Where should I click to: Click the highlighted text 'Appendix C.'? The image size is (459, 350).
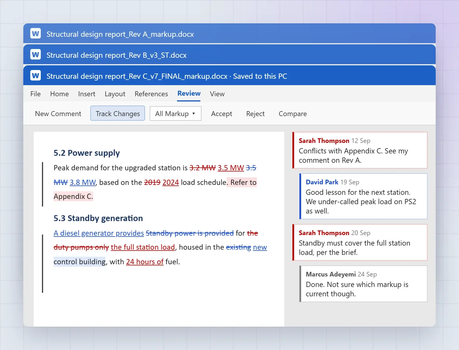tap(73, 196)
